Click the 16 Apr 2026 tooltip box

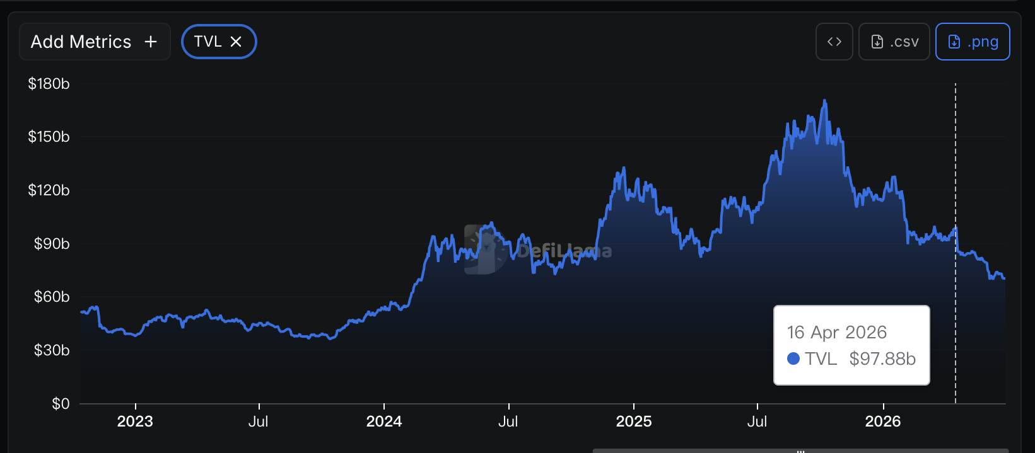click(851, 345)
